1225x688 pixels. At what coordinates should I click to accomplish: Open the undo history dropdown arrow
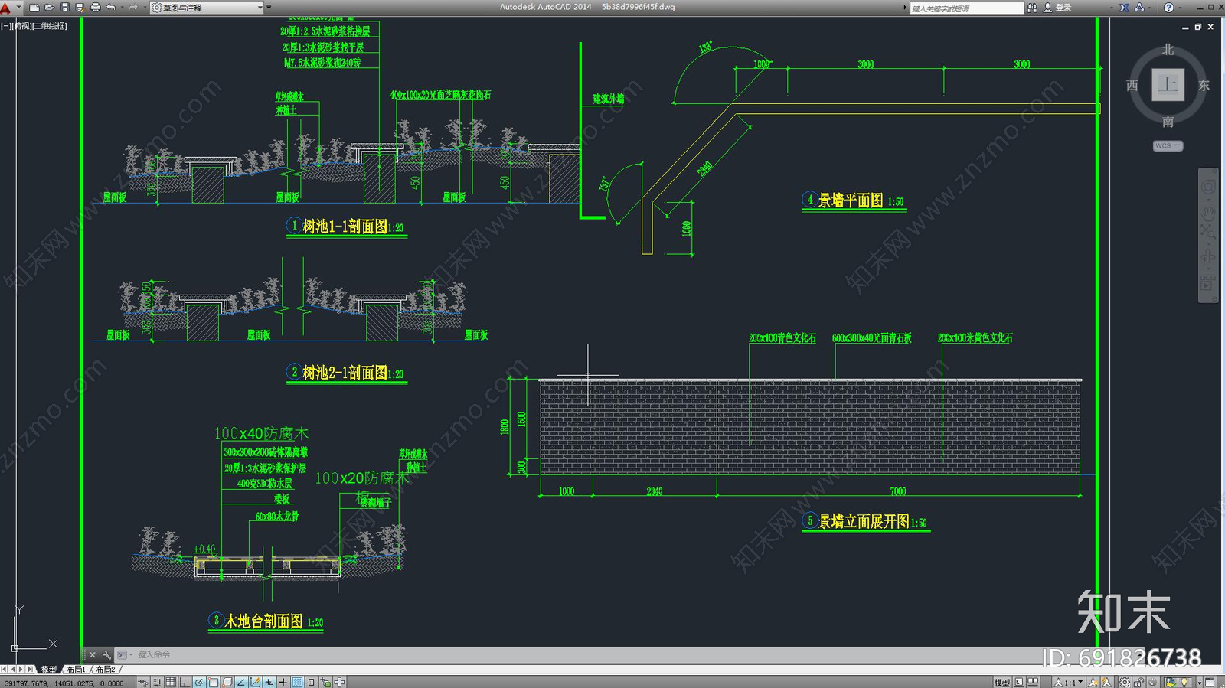click(122, 8)
